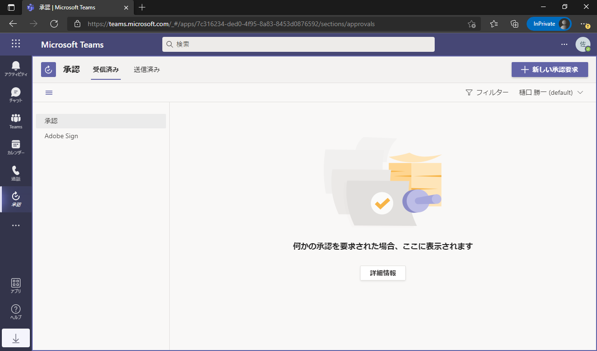
Task: Open the Apps (アプリ) store icon
Action: coord(16,286)
